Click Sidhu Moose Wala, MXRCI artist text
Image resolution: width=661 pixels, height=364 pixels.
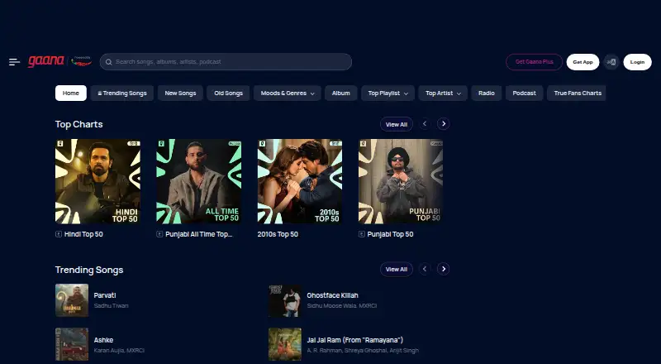click(x=342, y=306)
